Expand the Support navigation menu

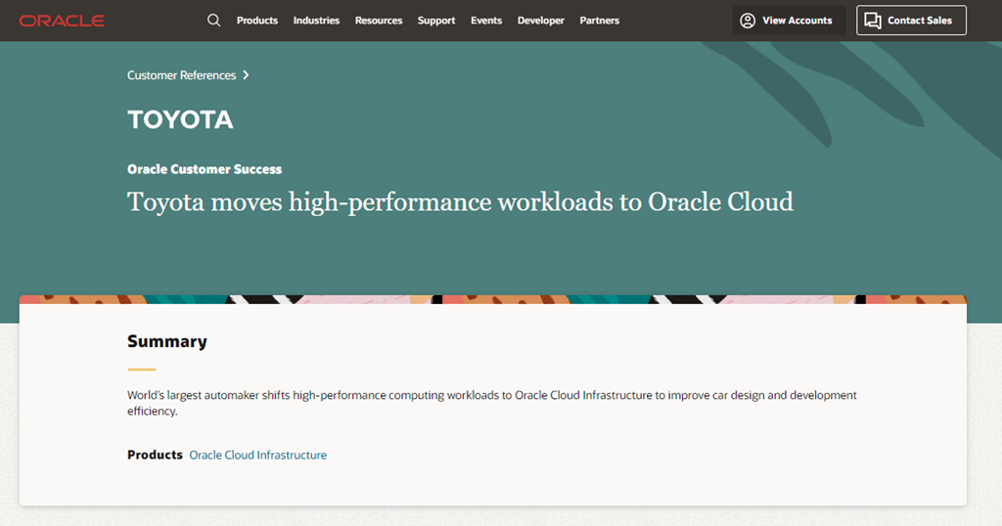click(x=436, y=21)
